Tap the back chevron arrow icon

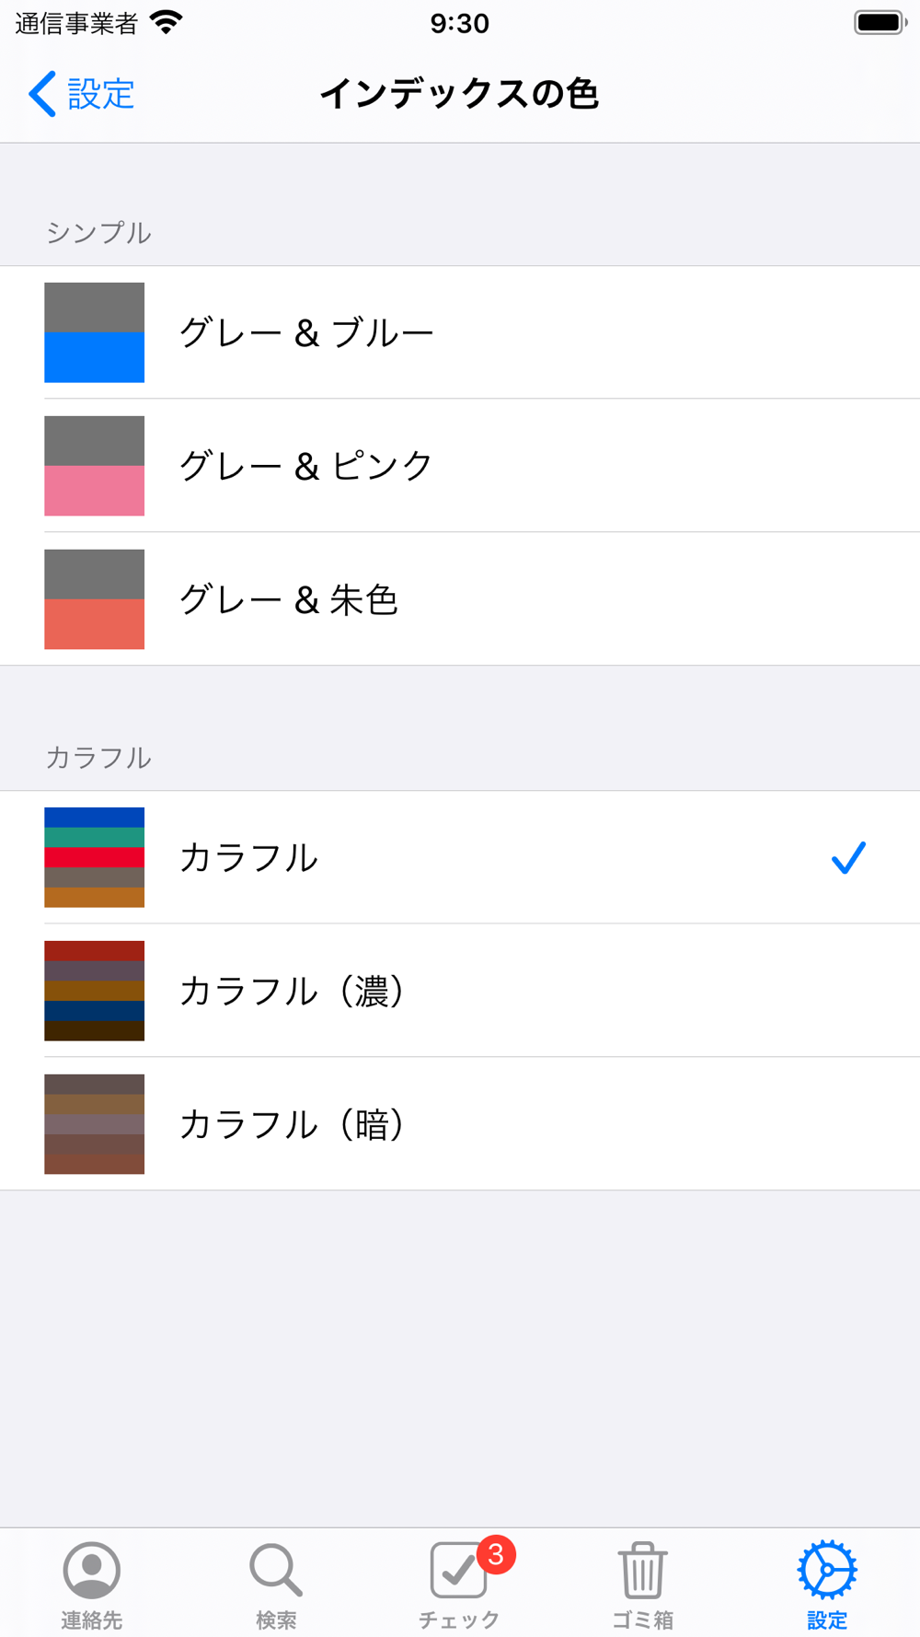[x=42, y=94]
